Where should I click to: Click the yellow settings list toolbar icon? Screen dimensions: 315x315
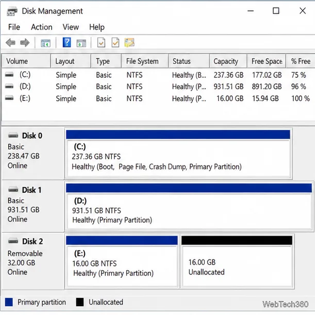(129, 43)
